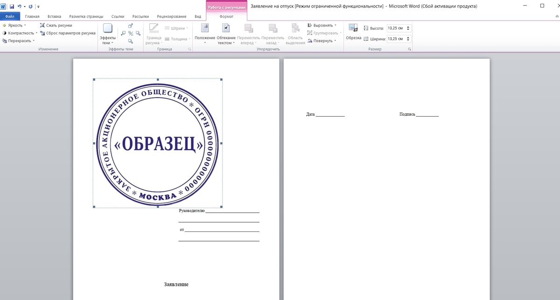Click the Ширина width icon
560x300 pixels.
point(366,39)
